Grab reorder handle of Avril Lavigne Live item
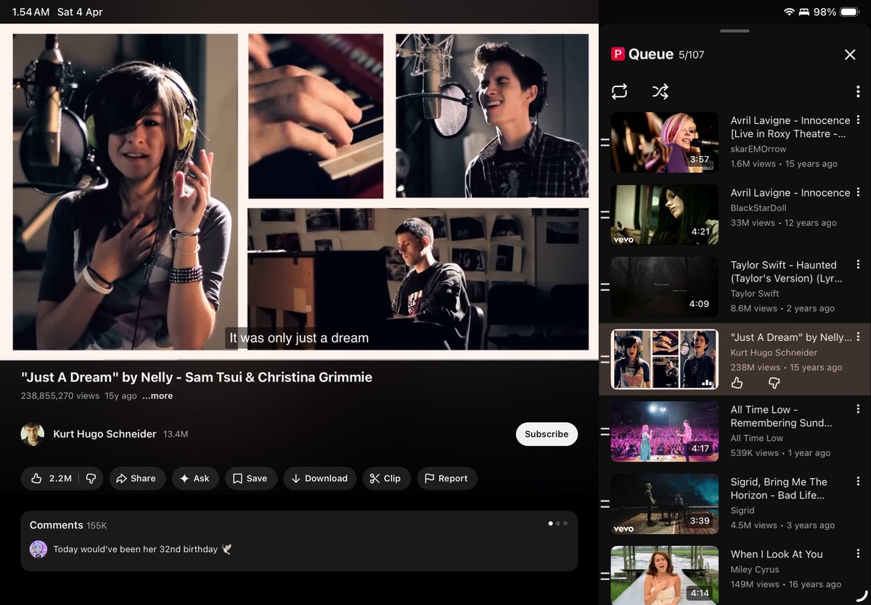 click(x=605, y=142)
